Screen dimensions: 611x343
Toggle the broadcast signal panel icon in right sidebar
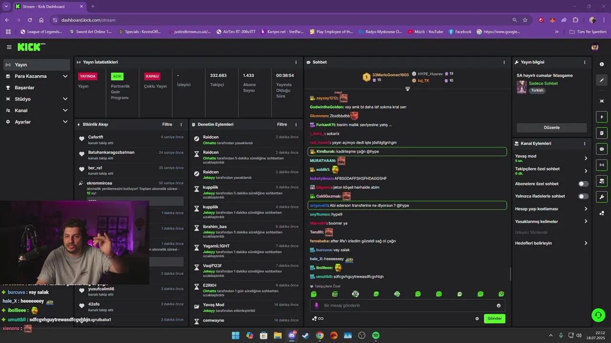click(x=601, y=165)
